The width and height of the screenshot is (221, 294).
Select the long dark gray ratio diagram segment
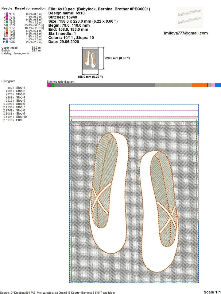[x=105, y=85]
